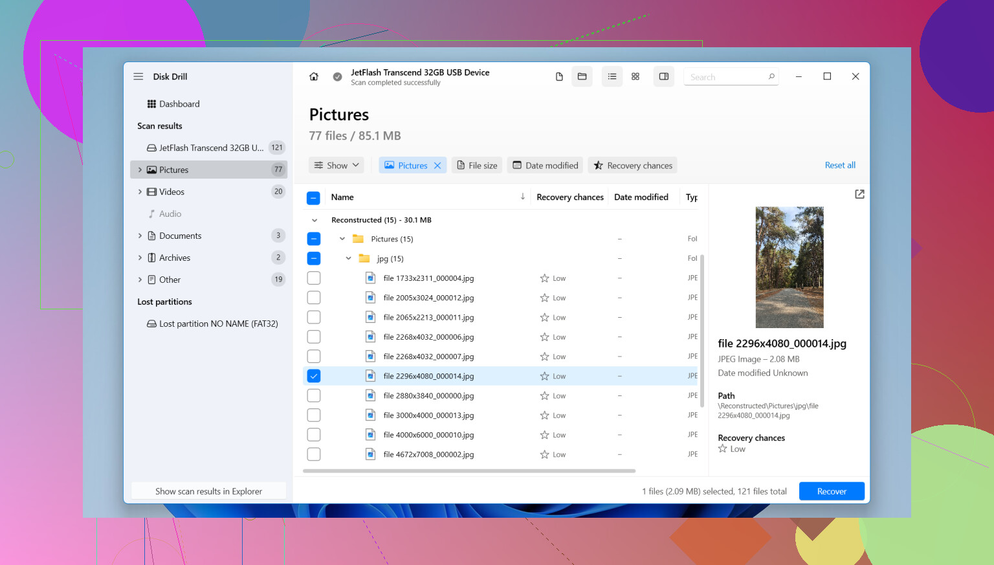Image resolution: width=994 pixels, height=565 pixels.
Task: Toggle the preview panel icon
Action: (x=664, y=76)
